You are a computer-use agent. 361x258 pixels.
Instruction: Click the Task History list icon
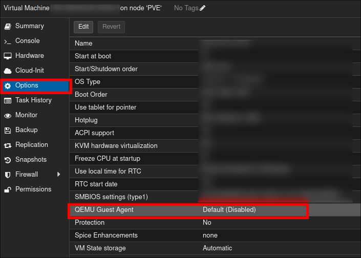coord(8,100)
